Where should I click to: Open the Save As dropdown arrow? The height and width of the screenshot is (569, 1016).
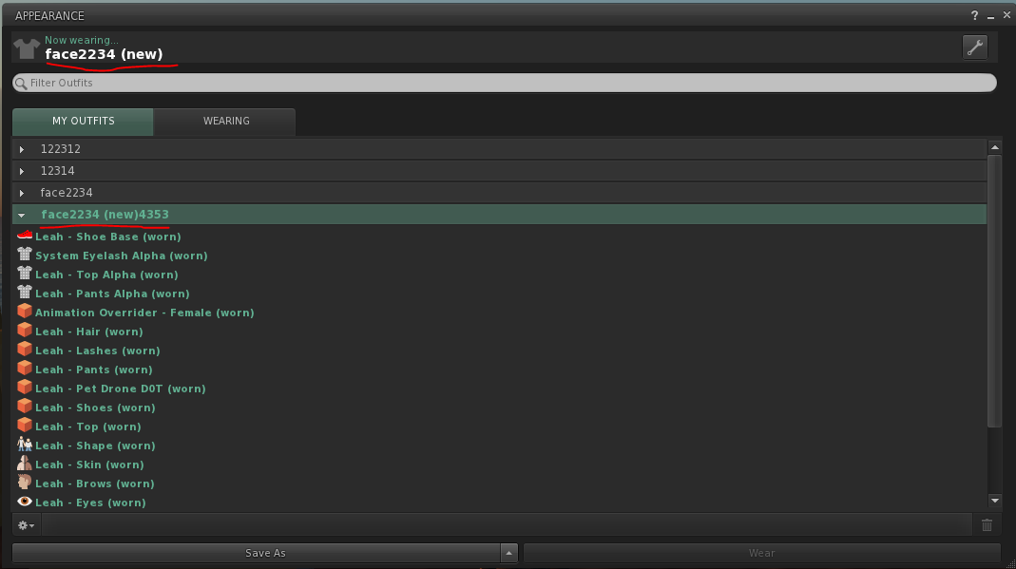click(x=509, y=552)
